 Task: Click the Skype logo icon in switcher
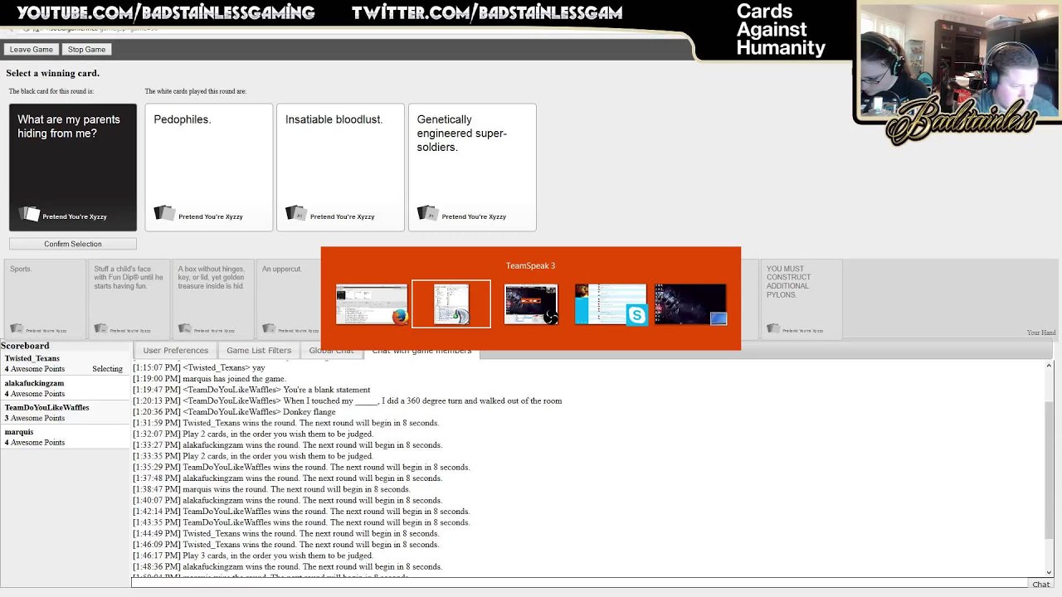tap(636, 315)
